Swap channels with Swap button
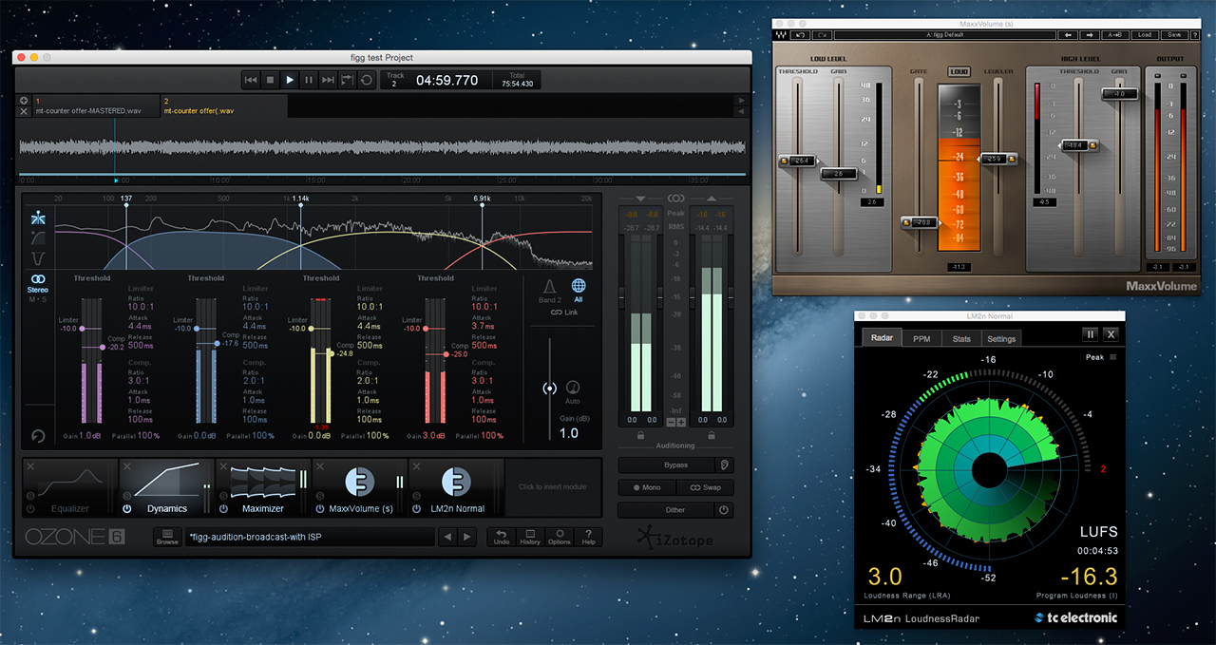 click(705, 487)
